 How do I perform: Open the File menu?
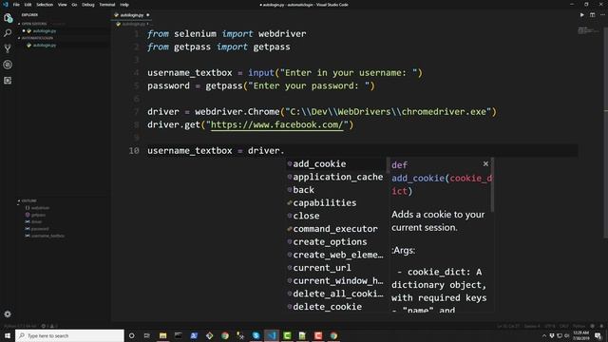click(x=16, y=5)
